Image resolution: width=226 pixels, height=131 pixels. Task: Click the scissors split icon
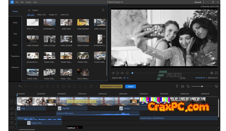click(42, 86)
